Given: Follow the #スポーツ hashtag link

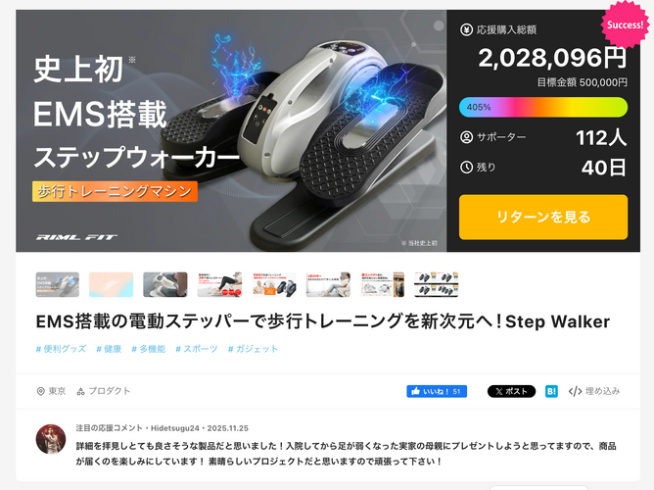Looking at the screenshot, I should click(x=197, y=349).
